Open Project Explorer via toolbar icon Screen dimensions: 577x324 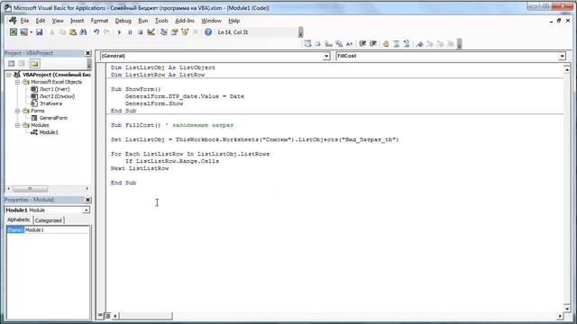pos(164,32)
